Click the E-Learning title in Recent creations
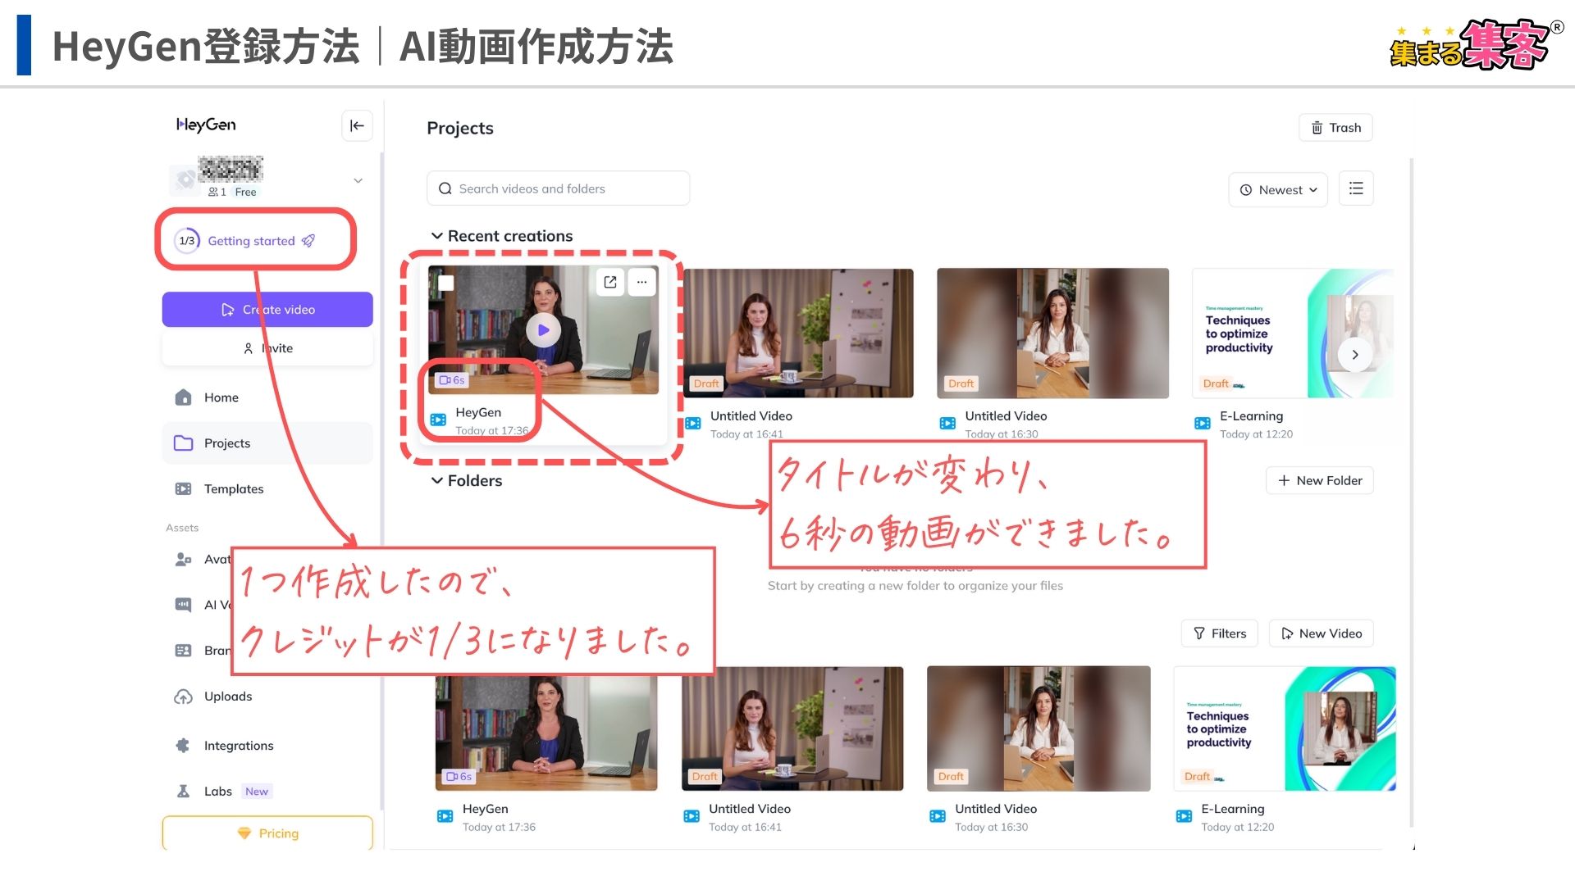 tap(1251, 416)
